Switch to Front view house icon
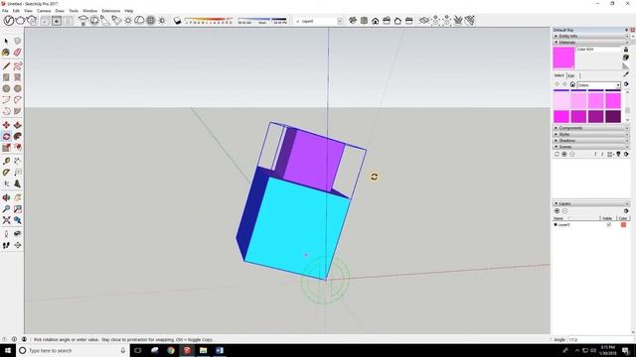Viewport: 636px width, 357px height. pos(376,20)
